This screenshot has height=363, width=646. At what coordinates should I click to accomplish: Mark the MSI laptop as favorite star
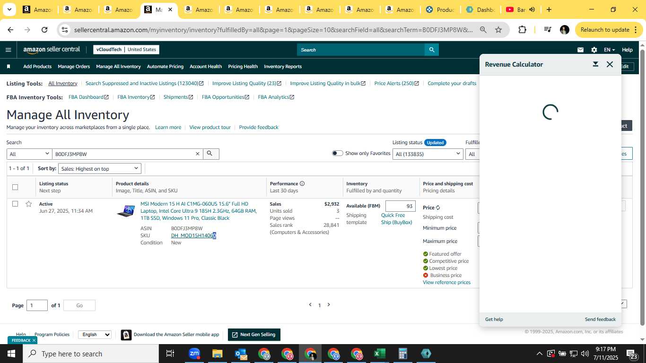[x=28, y=204]
